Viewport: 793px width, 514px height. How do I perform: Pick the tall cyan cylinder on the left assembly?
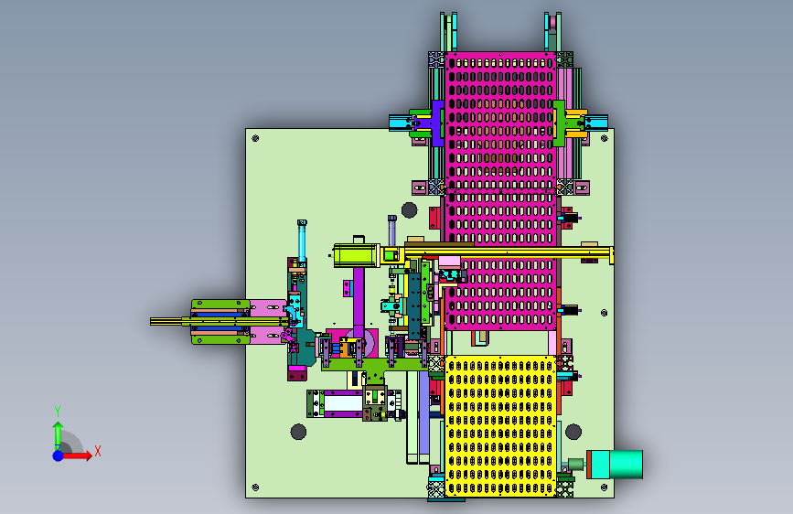302,241
